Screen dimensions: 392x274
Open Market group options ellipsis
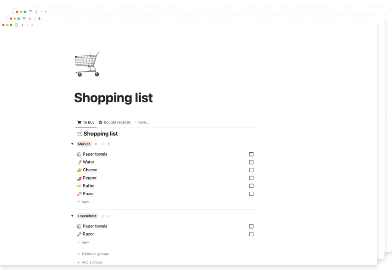[x=102, y=144]
